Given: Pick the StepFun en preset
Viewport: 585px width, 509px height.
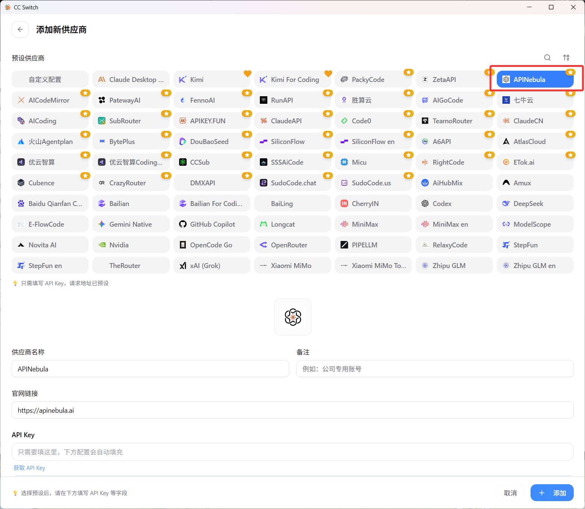Looking at the screenshot, I should (50, 265).
